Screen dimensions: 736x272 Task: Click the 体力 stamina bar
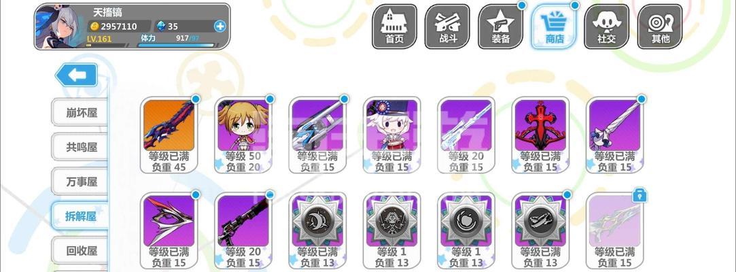coord(176,46)
